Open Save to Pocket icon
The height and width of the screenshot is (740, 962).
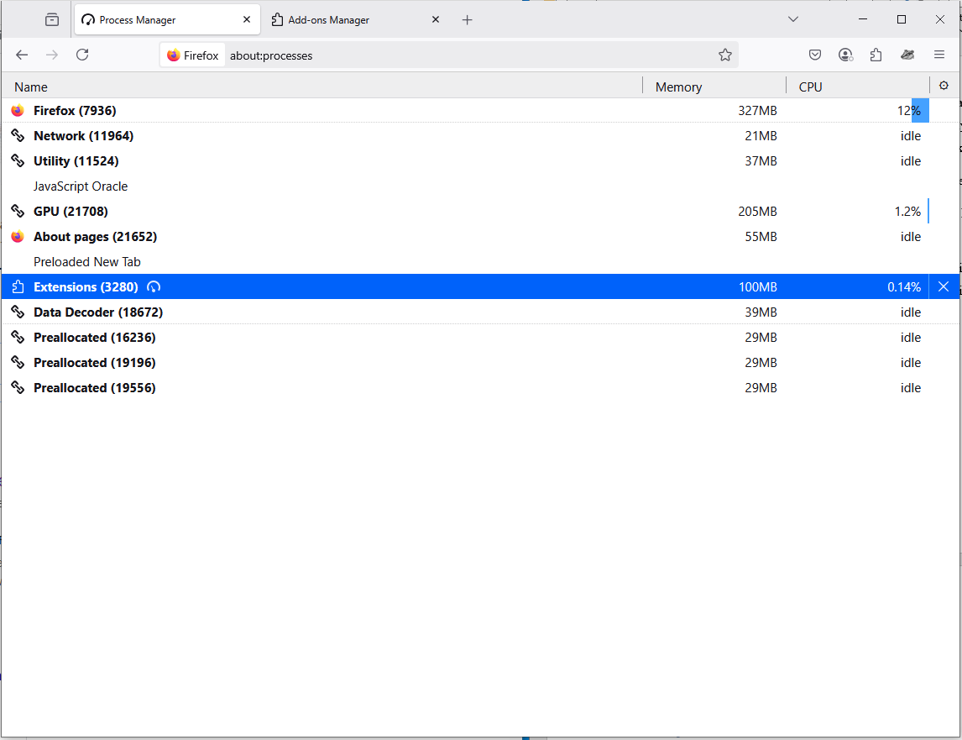tap(815, 55)
